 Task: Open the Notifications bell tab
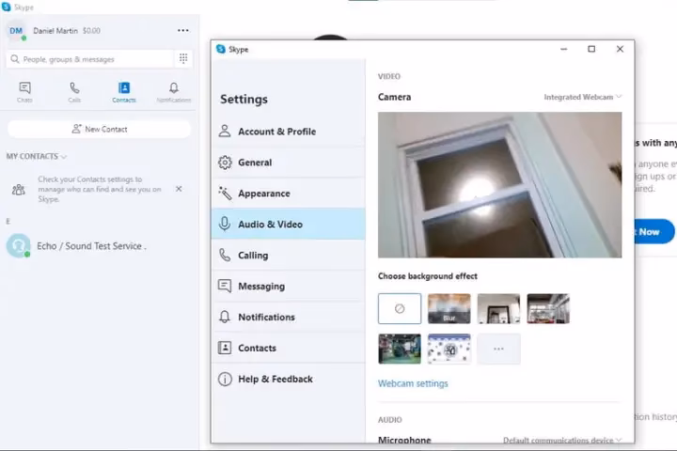(x=174, y=92)
